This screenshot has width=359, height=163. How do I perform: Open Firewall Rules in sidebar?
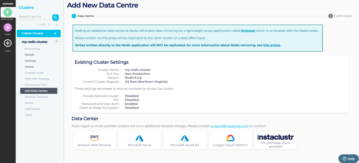[x=34, y=73]
